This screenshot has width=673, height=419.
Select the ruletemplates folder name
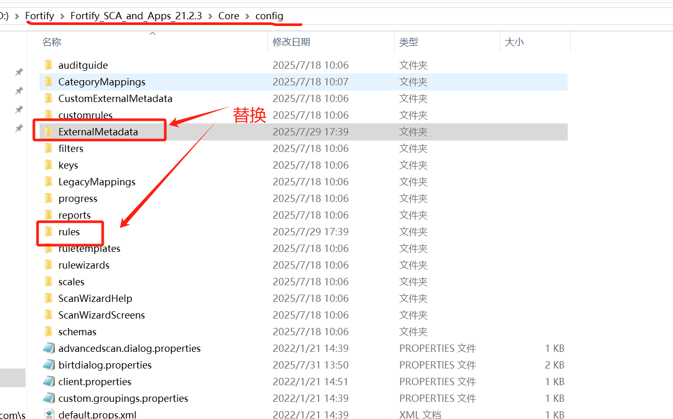pos(90,248)
